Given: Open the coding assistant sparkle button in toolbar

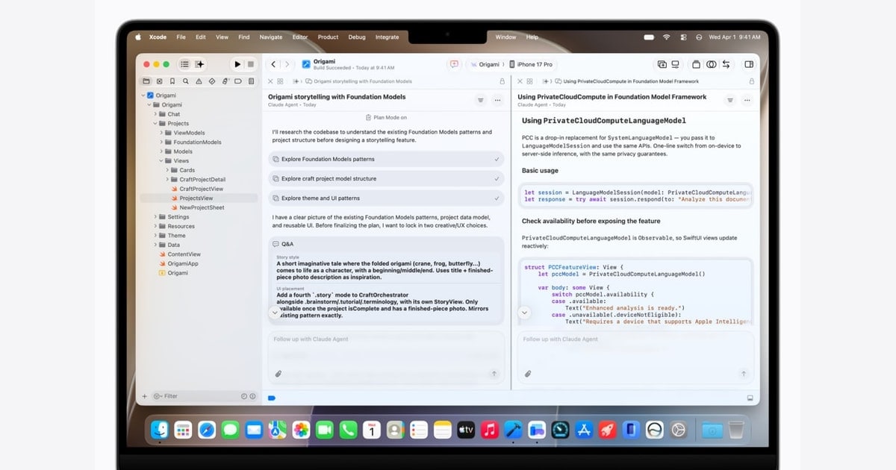Looking at the screenshot, I should click(199, 64).
